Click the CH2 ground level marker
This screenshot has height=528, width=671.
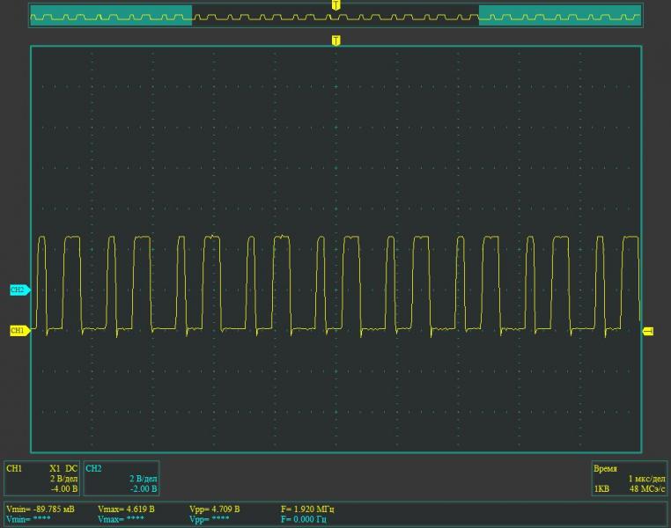tap(18, 290)
